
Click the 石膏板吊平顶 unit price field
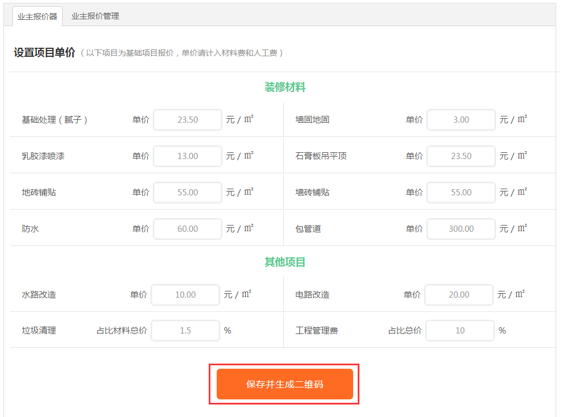(461, 156)
